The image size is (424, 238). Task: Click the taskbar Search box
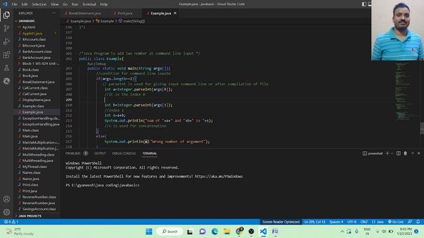pyautogui.click(x=170, y=231)
